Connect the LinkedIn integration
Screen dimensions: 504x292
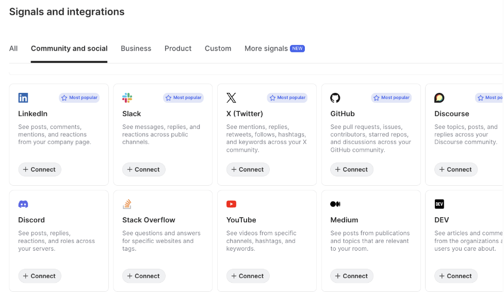point(40,170)
